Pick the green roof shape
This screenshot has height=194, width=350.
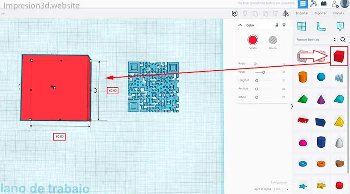(303, 99)
